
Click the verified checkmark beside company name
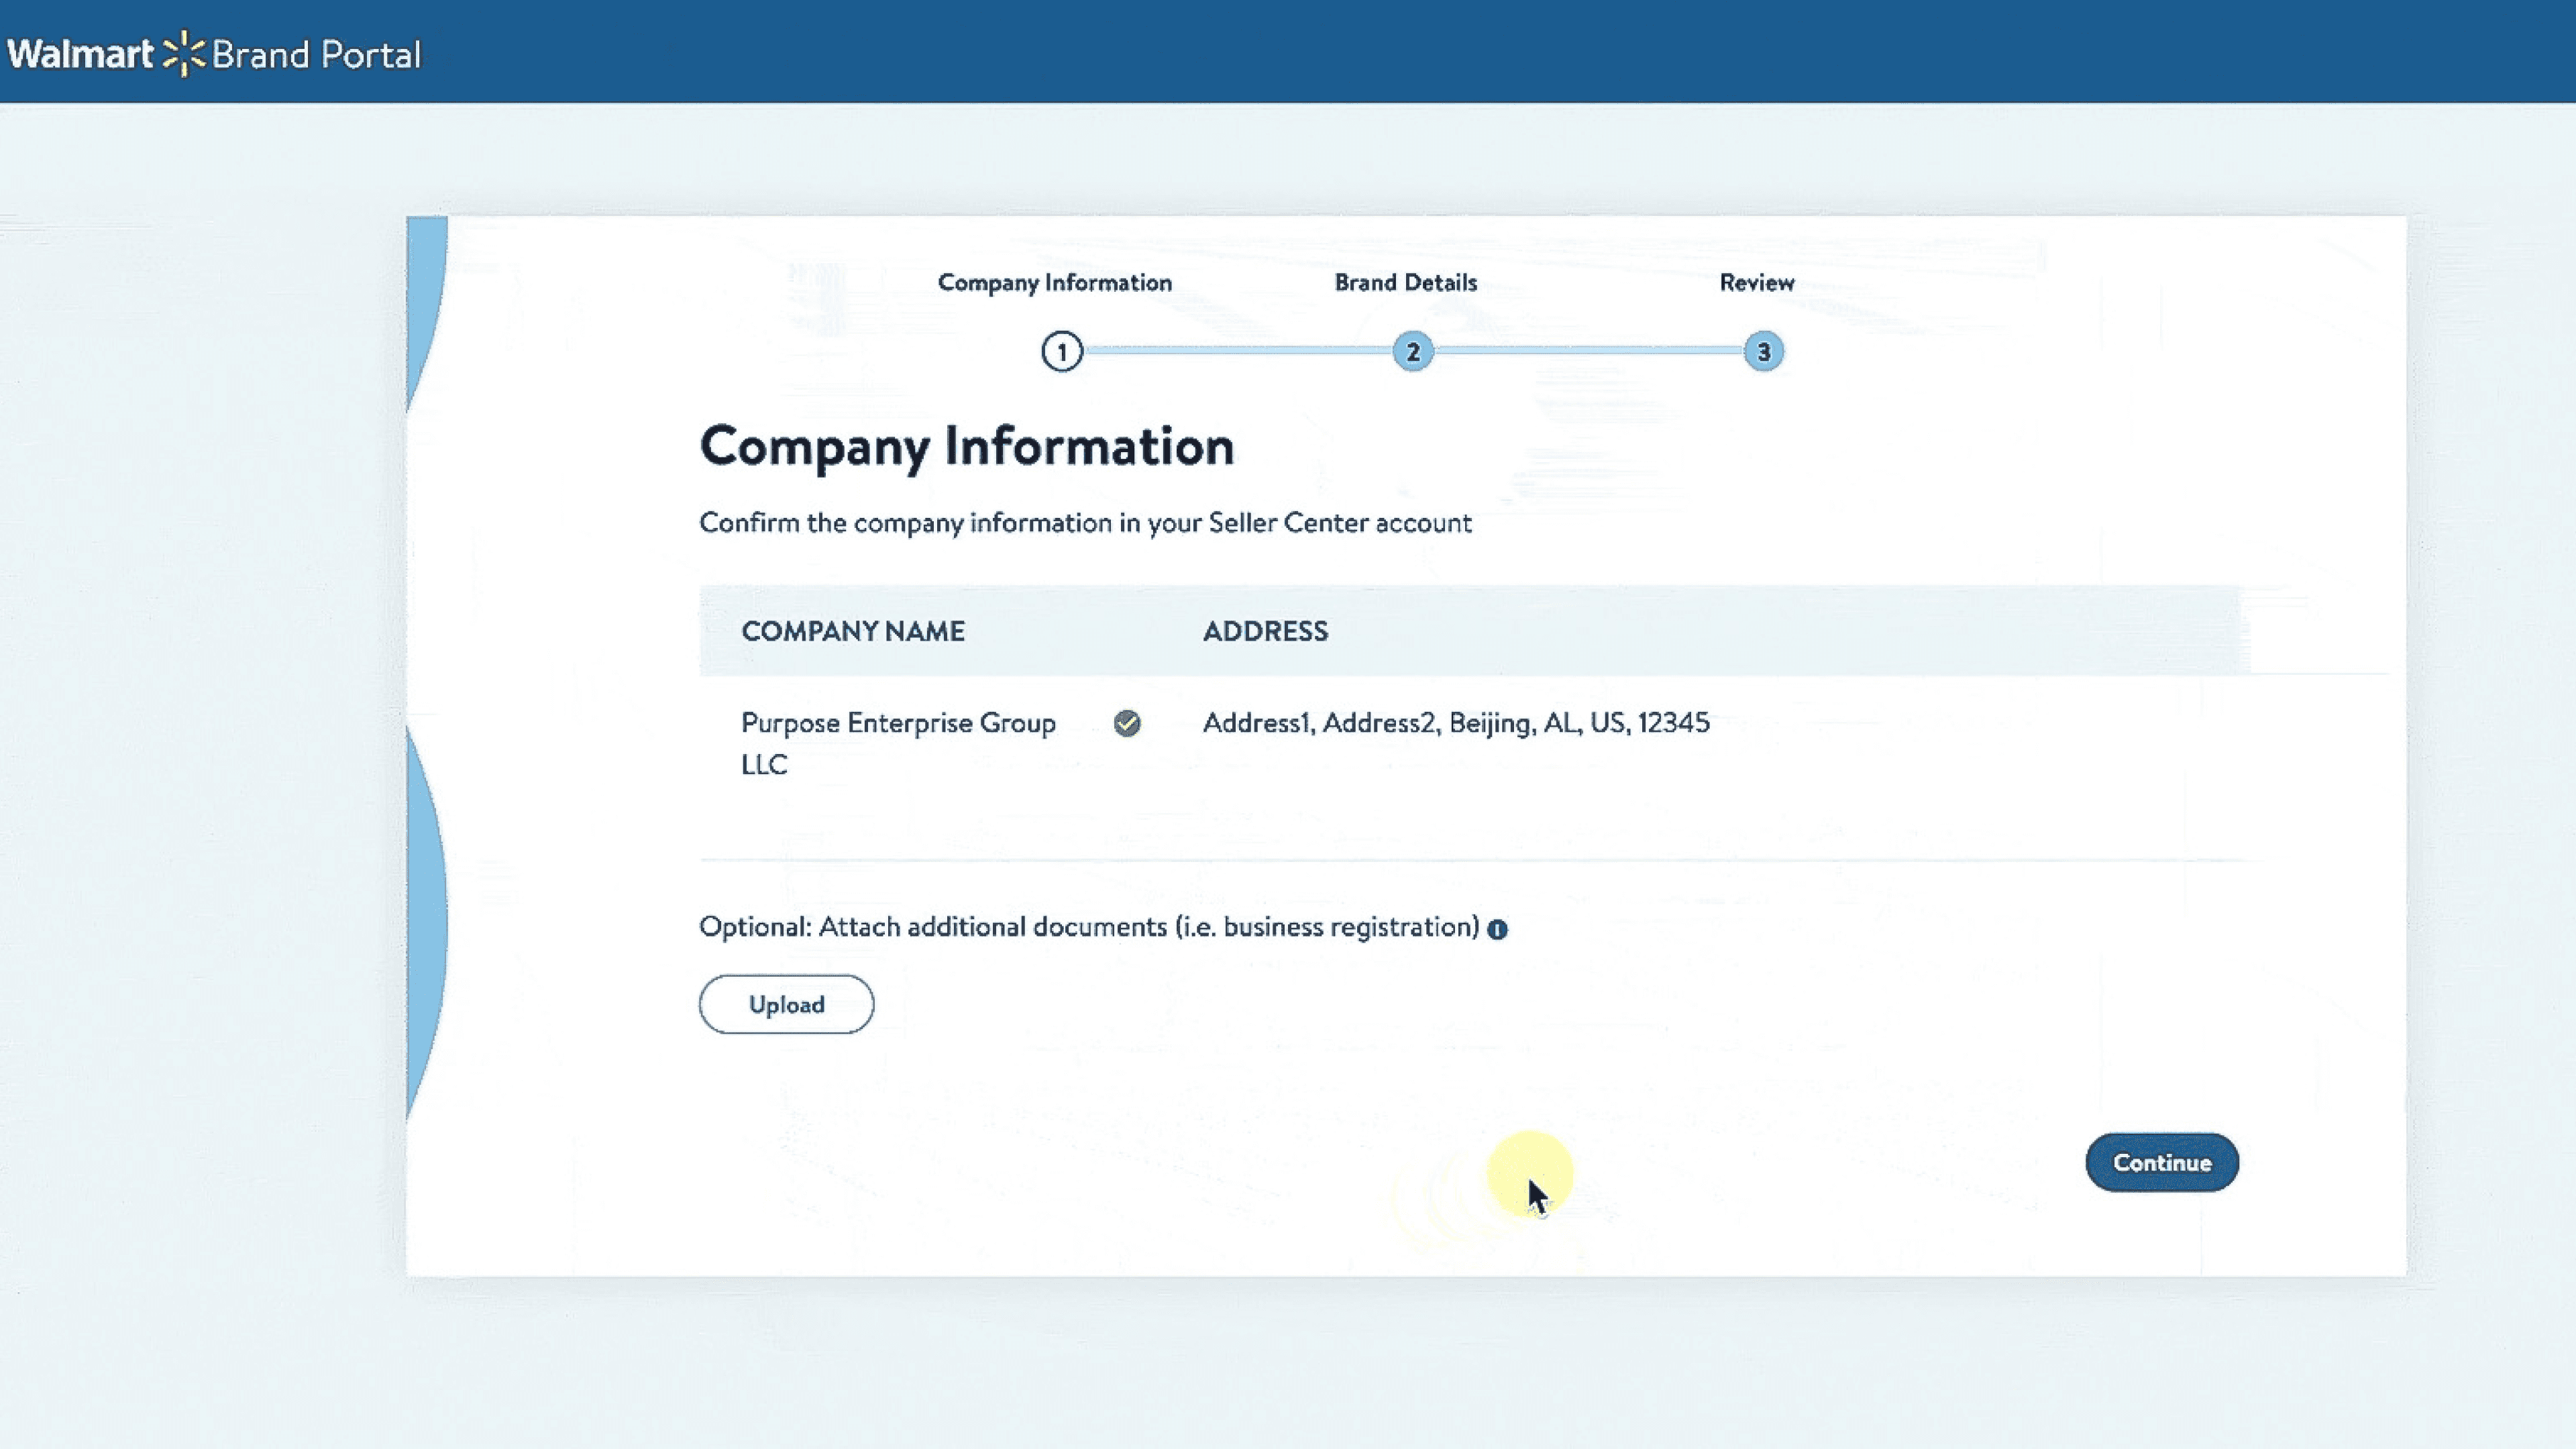[x=1127, y=723]
